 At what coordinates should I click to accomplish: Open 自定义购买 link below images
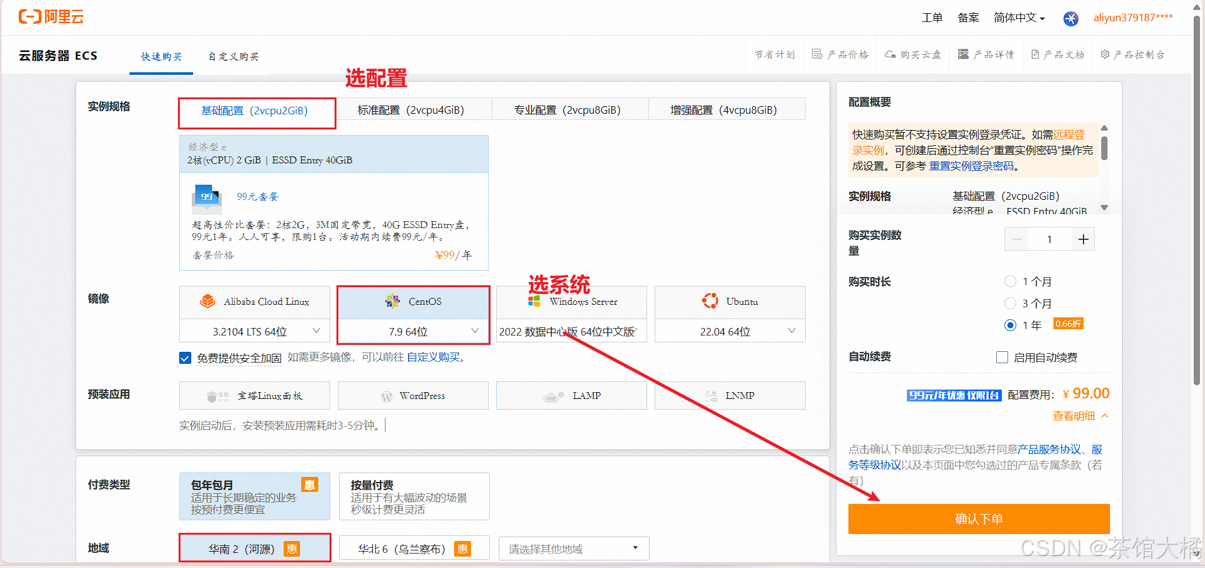click(433, 357)
